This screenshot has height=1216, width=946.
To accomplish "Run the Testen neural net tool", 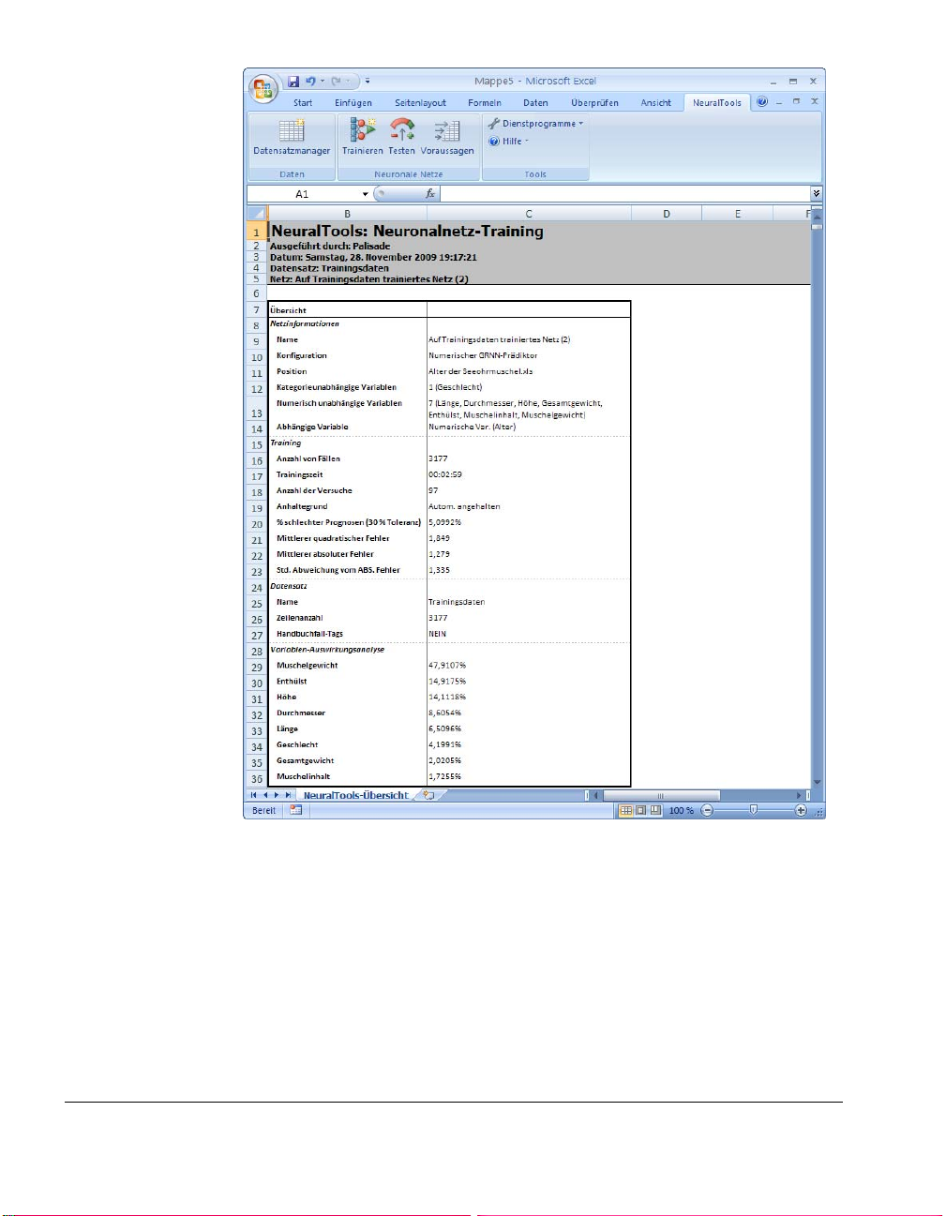I will (401, 138).
